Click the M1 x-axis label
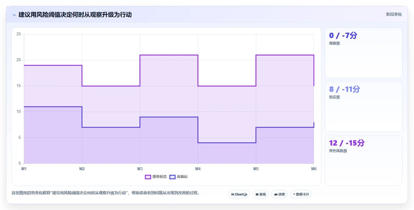414x210 pixels. [24, 169]
